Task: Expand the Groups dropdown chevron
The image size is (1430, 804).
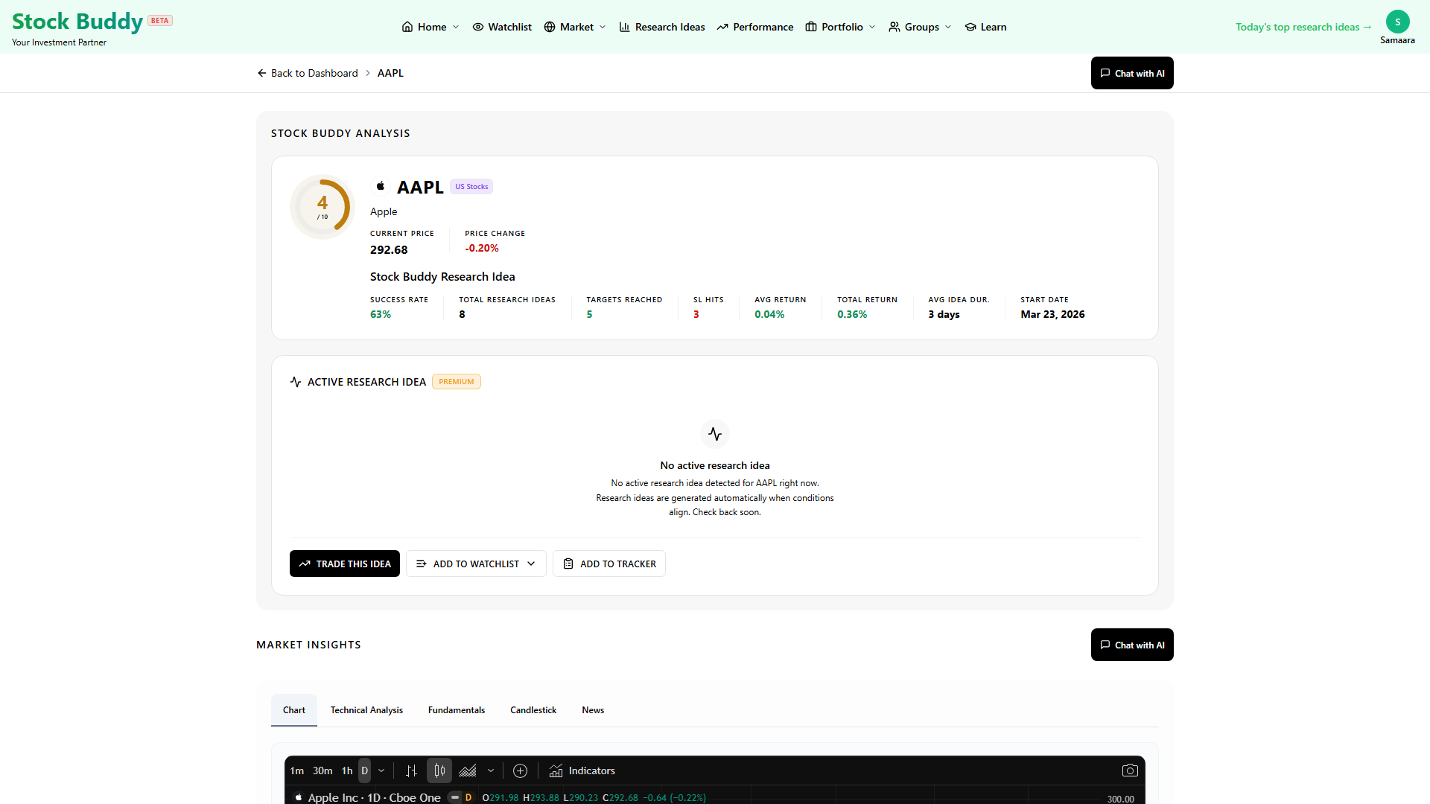Action: point(948,27)
